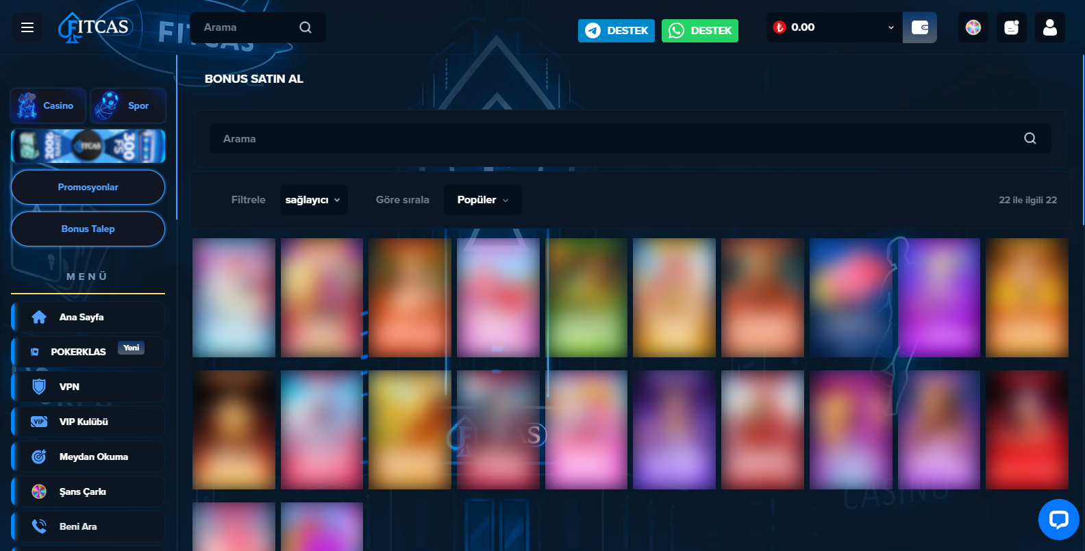1085x551 pixels.
Task: Click the wallet icon button
Action: (919, 27)
